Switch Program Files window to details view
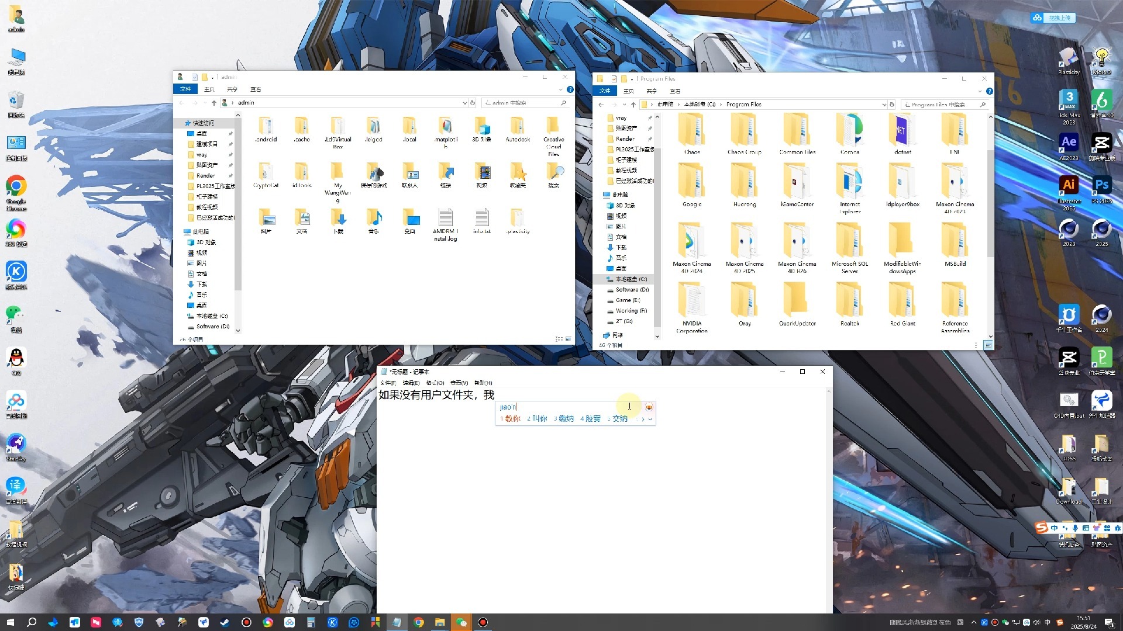 click(976, 345)
